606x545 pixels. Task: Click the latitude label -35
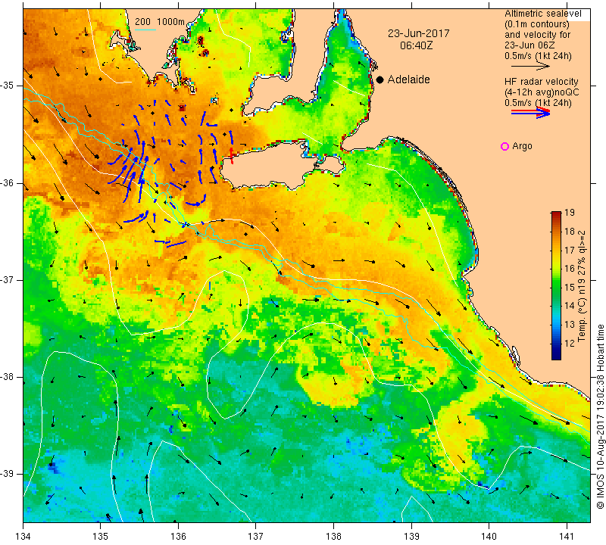(8, 86)
